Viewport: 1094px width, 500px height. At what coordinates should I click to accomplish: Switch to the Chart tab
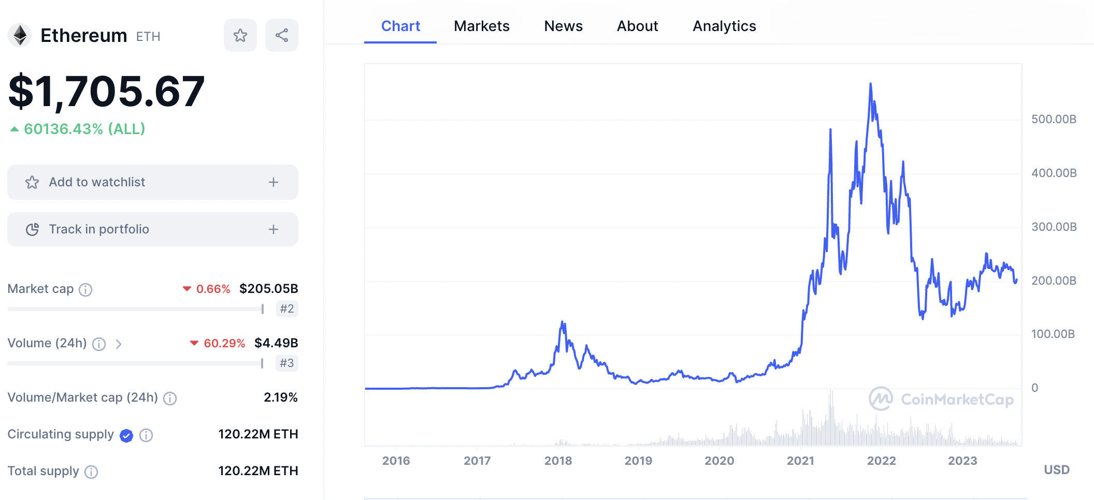point(400,26)
